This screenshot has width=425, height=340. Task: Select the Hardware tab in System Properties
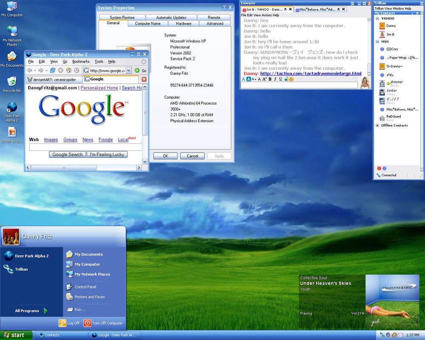point(184,24)
